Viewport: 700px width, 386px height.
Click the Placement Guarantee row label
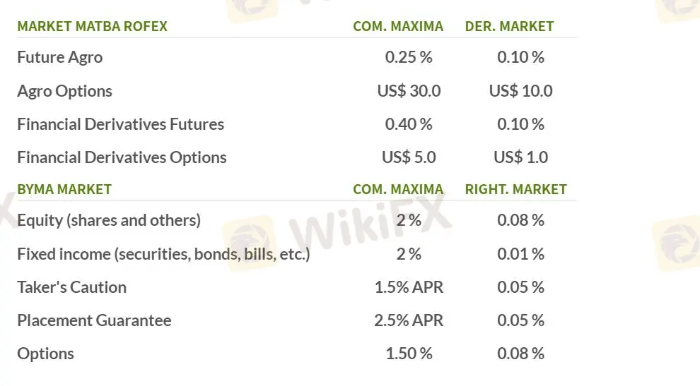point(94,320)
